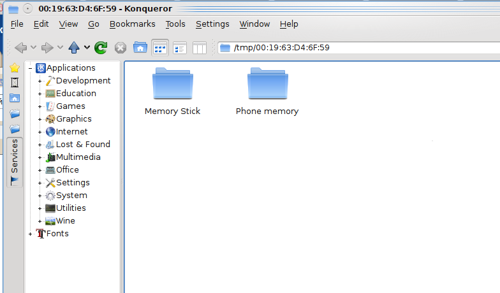Open the History sidebar hourglass icon
The height and width of the screenshot is (293, 500).
coord(14,83)
